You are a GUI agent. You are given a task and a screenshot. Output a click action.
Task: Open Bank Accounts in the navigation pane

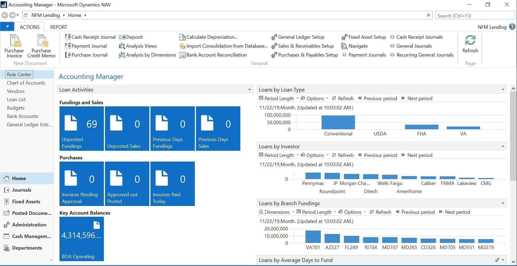tap(23, 116)
